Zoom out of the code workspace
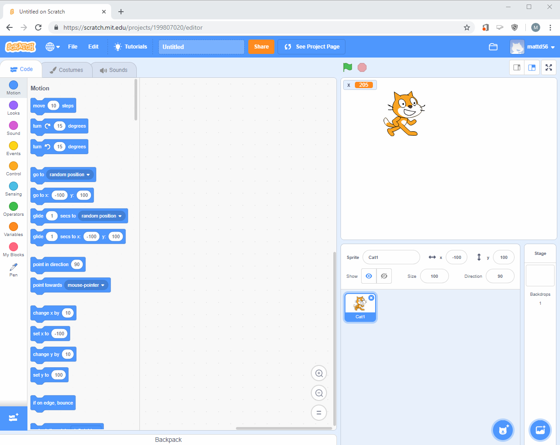Screen dimensions: 560x445 pyautogui.click(x=319, y=393)
